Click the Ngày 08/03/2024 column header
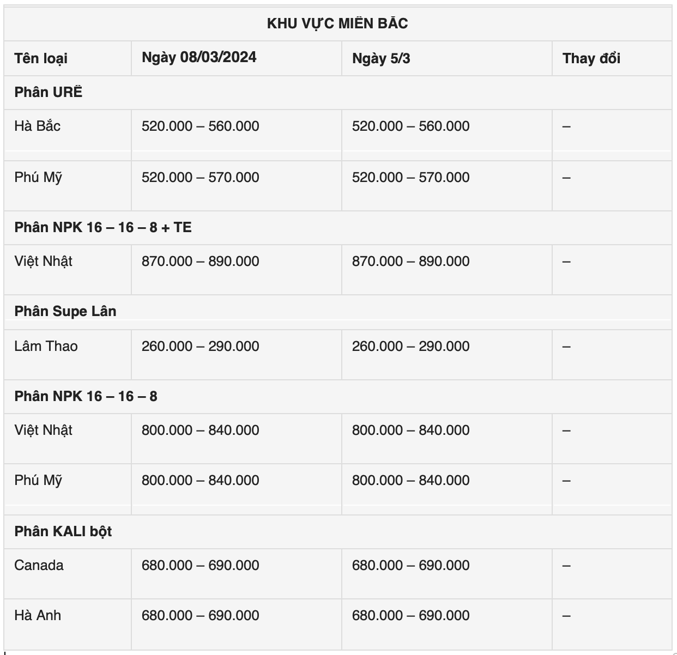Viewport: 677px width, 655px height. [199, 57]
